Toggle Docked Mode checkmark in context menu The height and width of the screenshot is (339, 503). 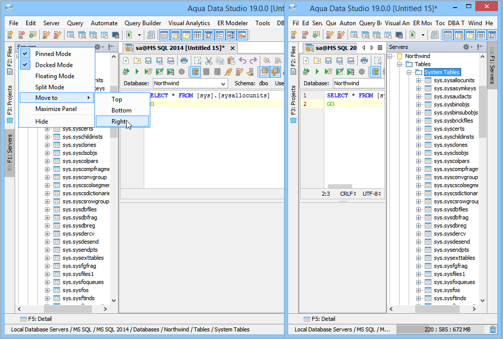point(25,65)
